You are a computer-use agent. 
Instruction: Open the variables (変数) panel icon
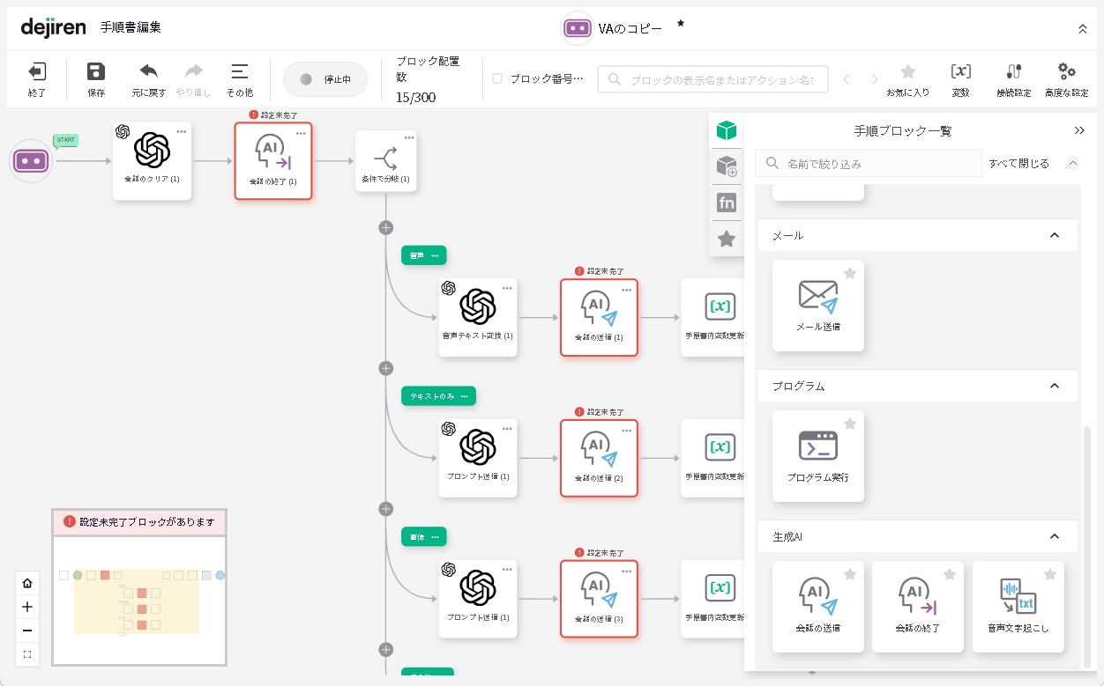pyautogui.click(x=960, y=72)
